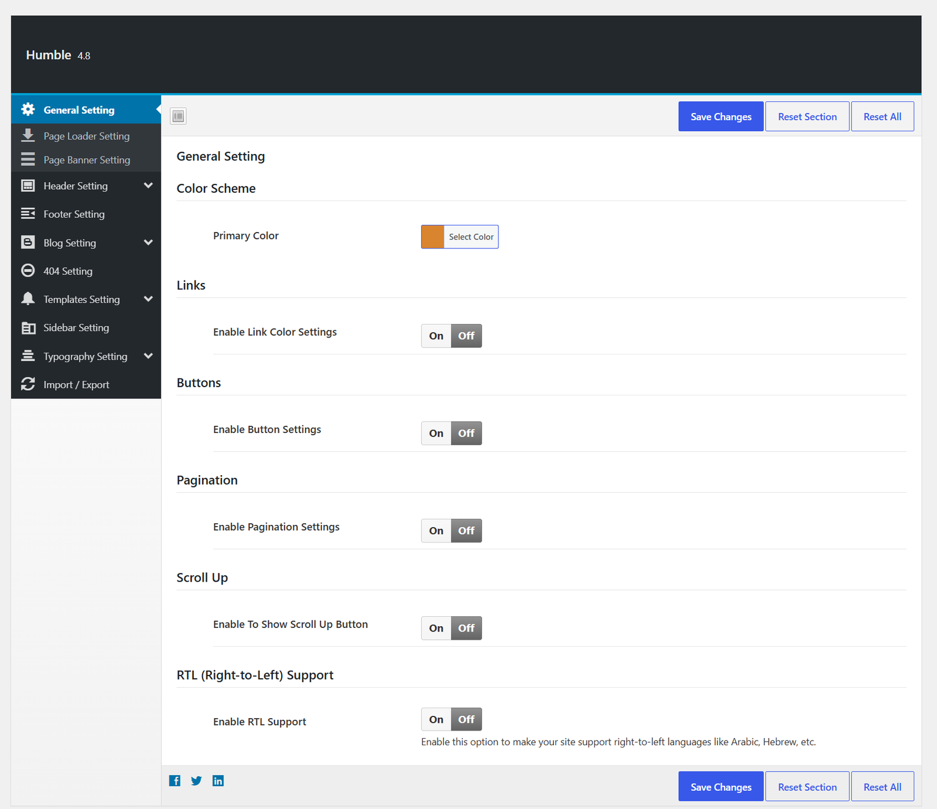Turn On Enable Pagination Settings
The height and width of the screenshot is (809, 937).
click(x=436, y=531)
